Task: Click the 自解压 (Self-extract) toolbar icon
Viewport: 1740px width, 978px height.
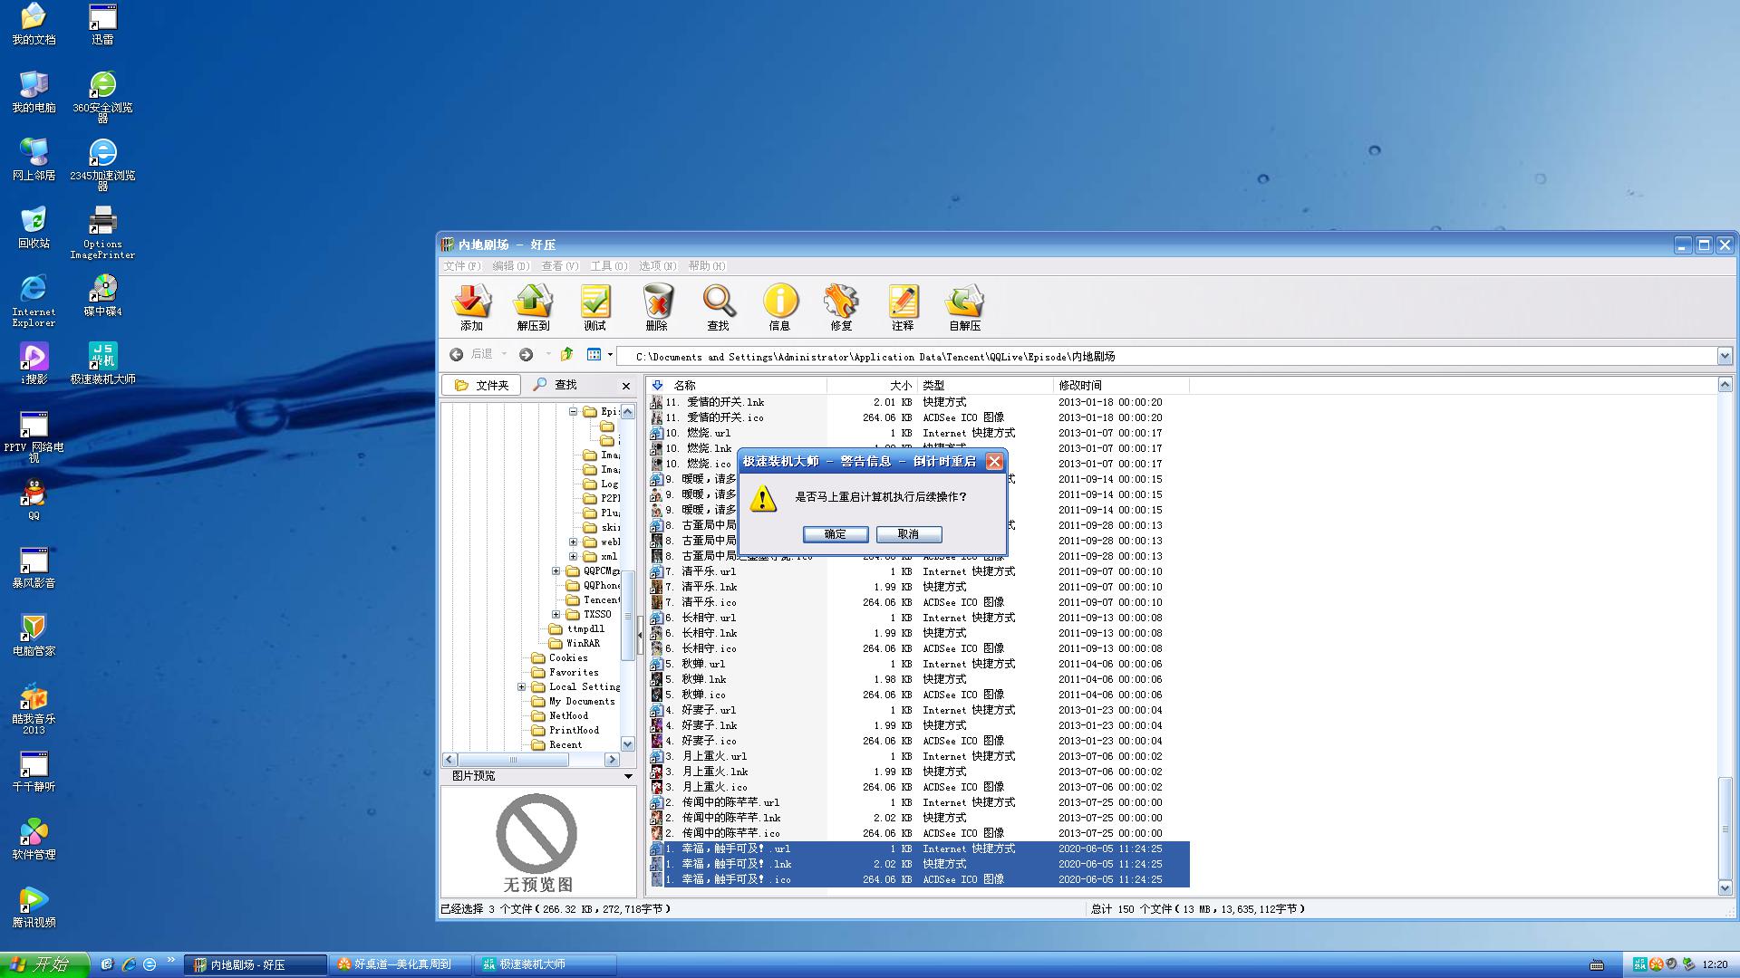Action: point(964,306)
